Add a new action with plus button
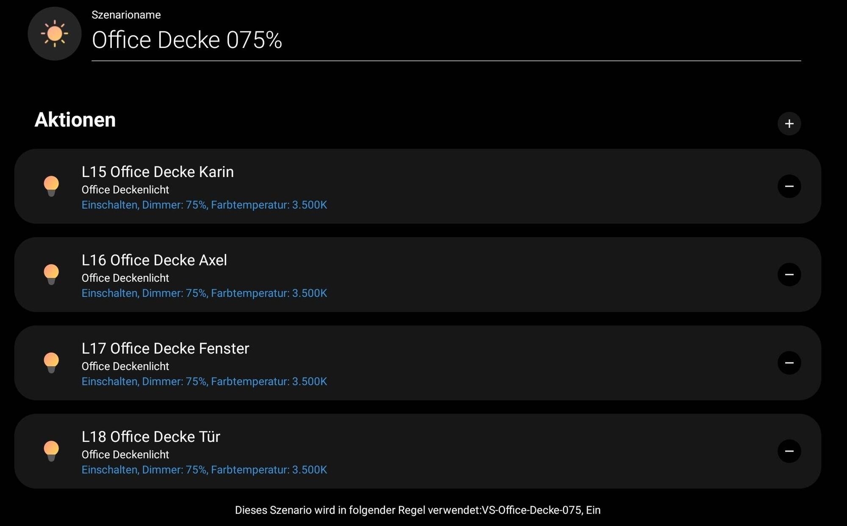 point(789,124)
